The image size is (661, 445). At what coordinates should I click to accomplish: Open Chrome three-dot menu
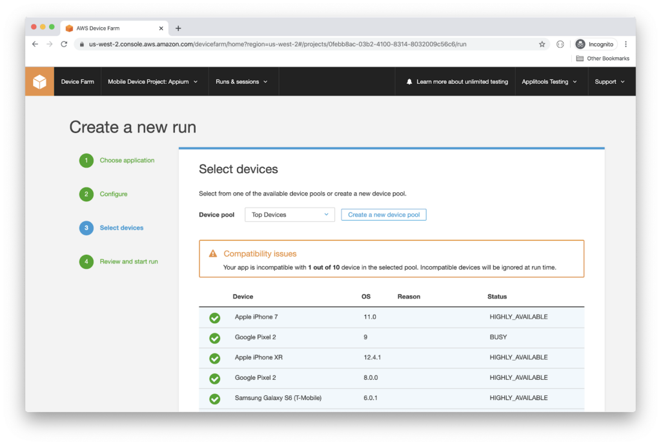[625, 44]
